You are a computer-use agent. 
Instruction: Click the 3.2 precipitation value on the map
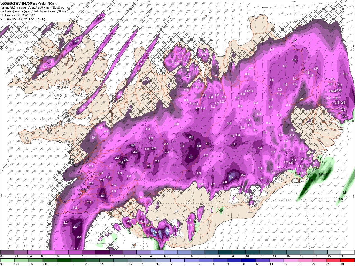tap(135, 152)
